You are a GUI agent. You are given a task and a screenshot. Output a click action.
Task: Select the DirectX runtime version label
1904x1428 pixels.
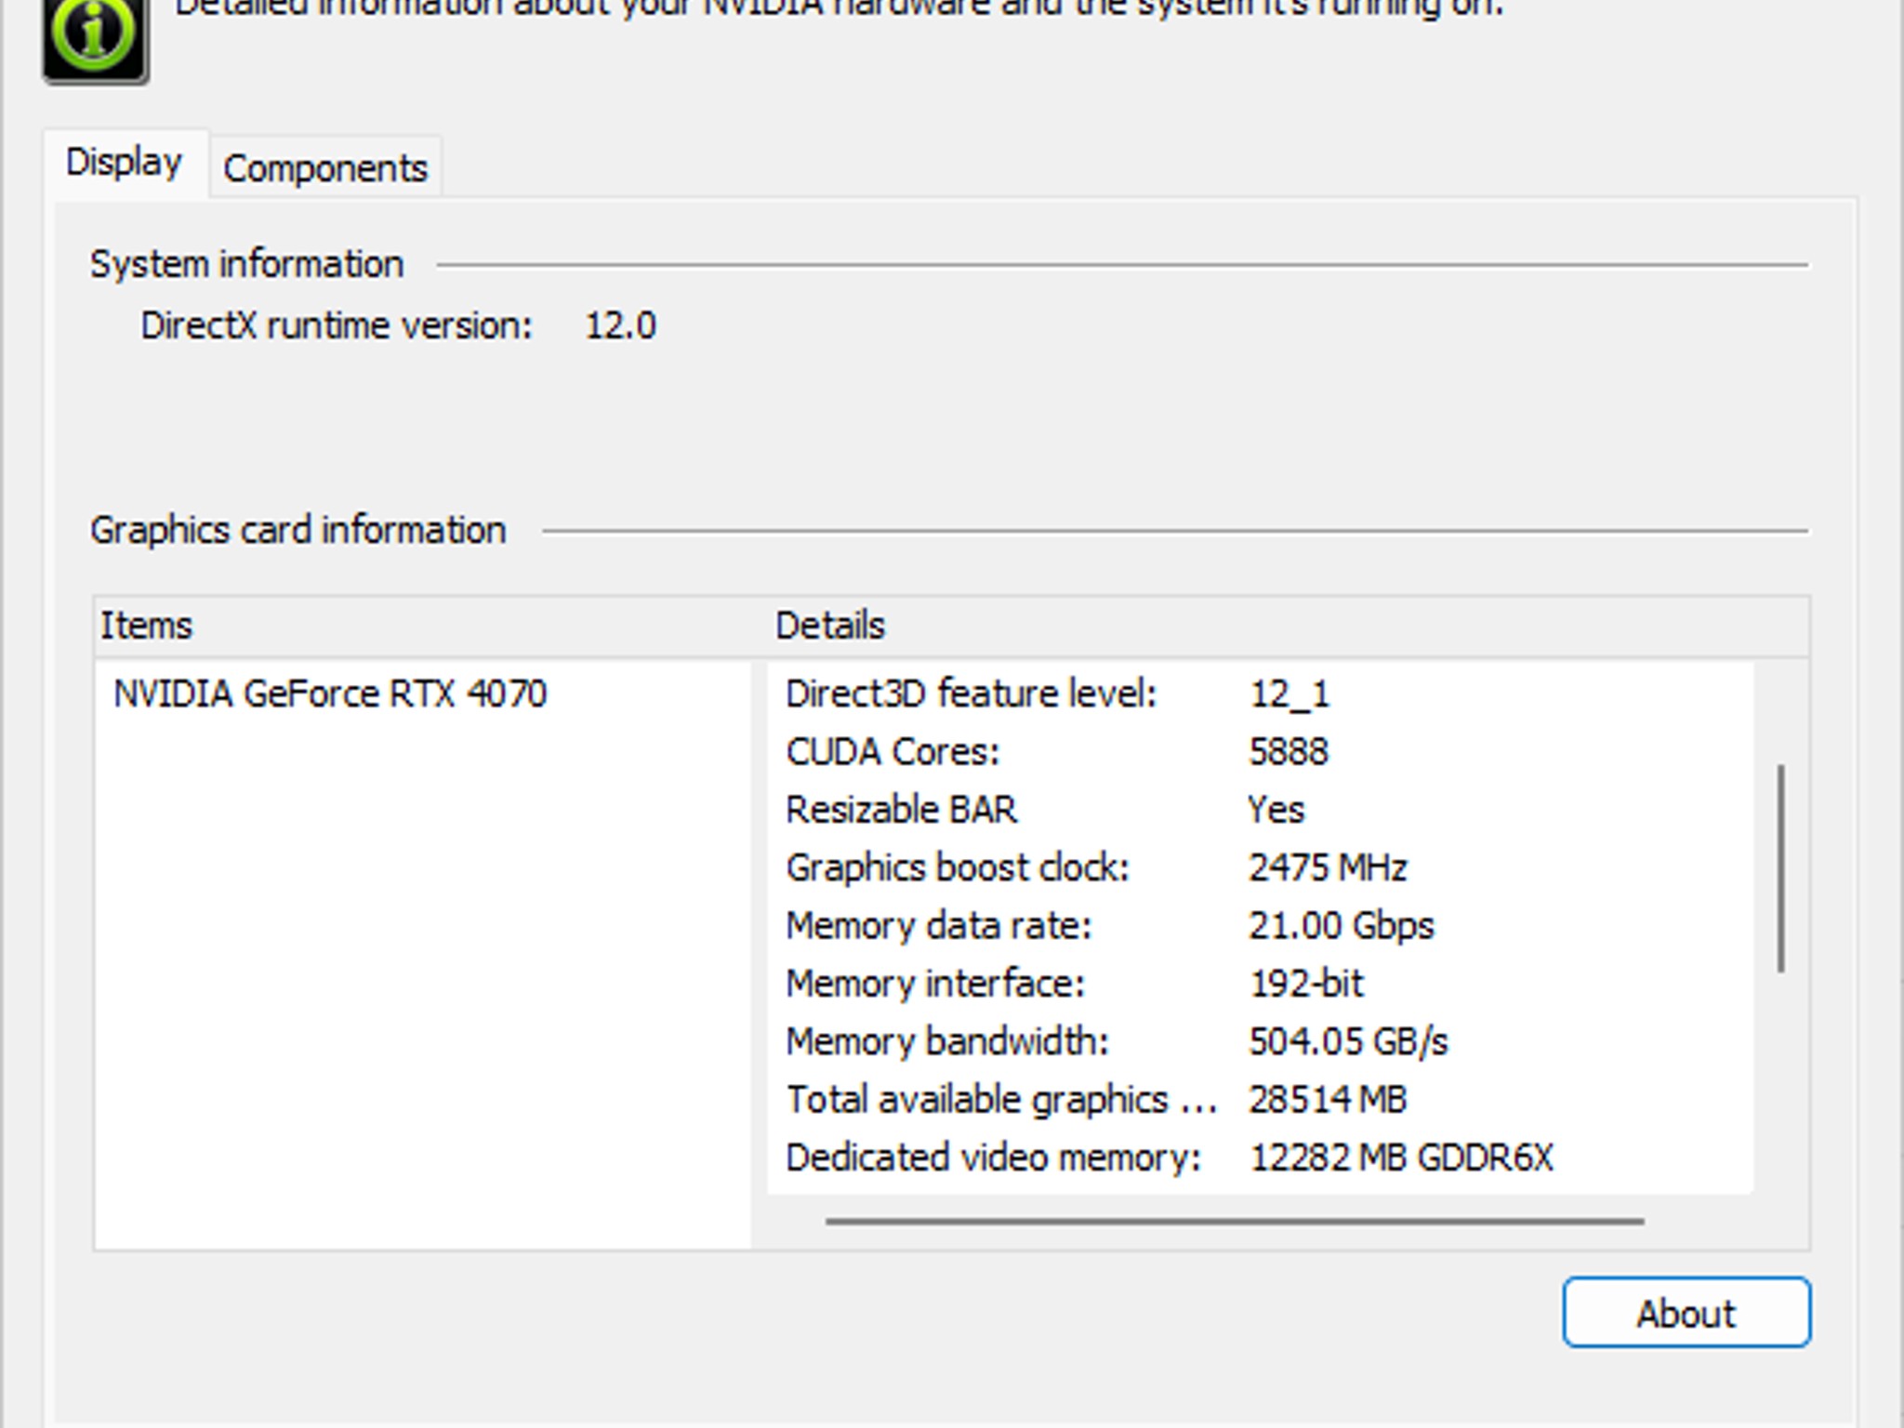(337, 326)
